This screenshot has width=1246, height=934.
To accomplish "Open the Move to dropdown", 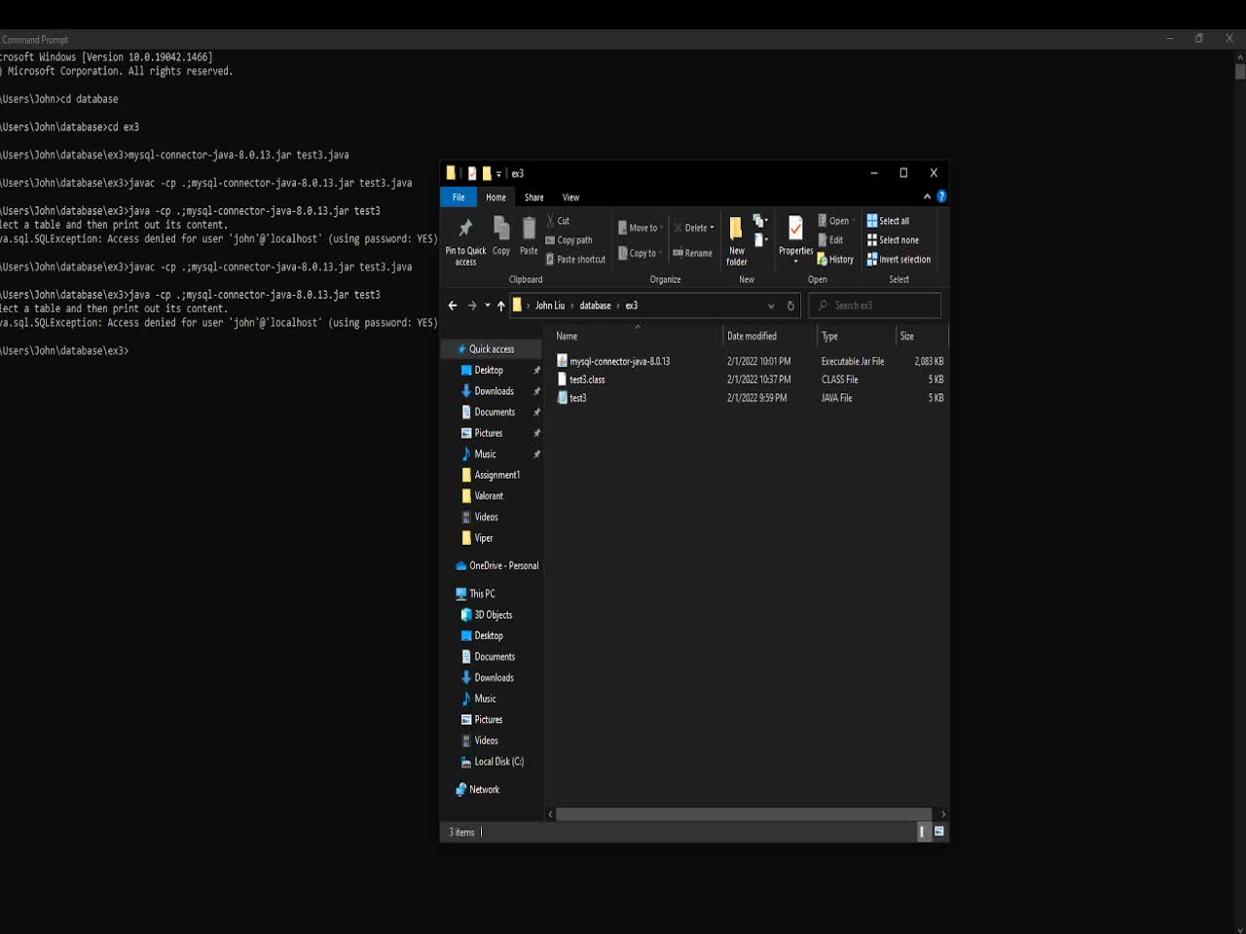I will 641,228.
